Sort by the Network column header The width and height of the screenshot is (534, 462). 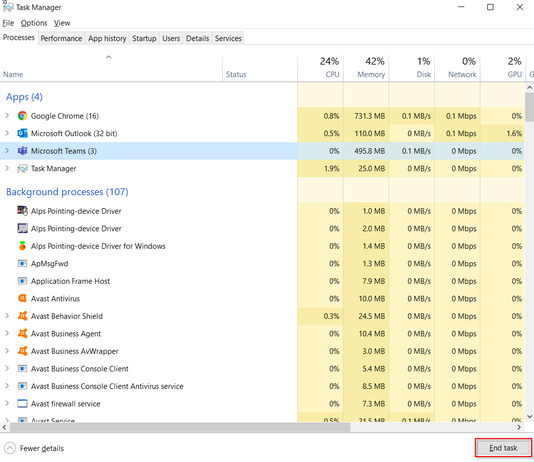(457, 69)
